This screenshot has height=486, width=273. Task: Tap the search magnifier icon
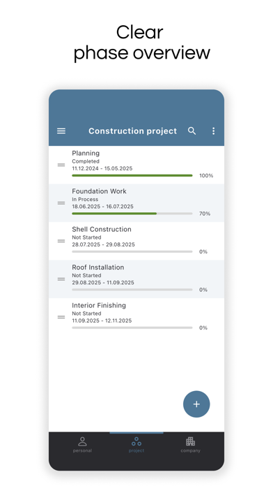(x=192, y=131)
